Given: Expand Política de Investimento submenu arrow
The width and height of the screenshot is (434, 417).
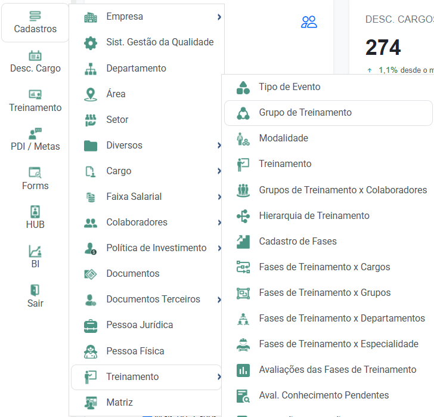Looking at the screenshot, I should pyautogui.click(x=219, y=248).
